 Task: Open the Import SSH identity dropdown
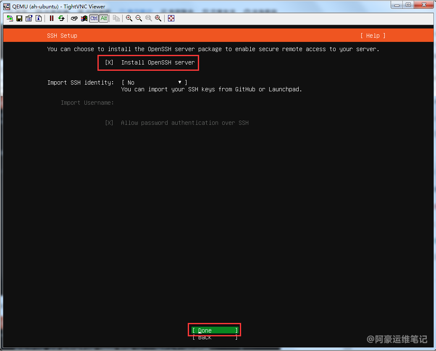point(154,83)
